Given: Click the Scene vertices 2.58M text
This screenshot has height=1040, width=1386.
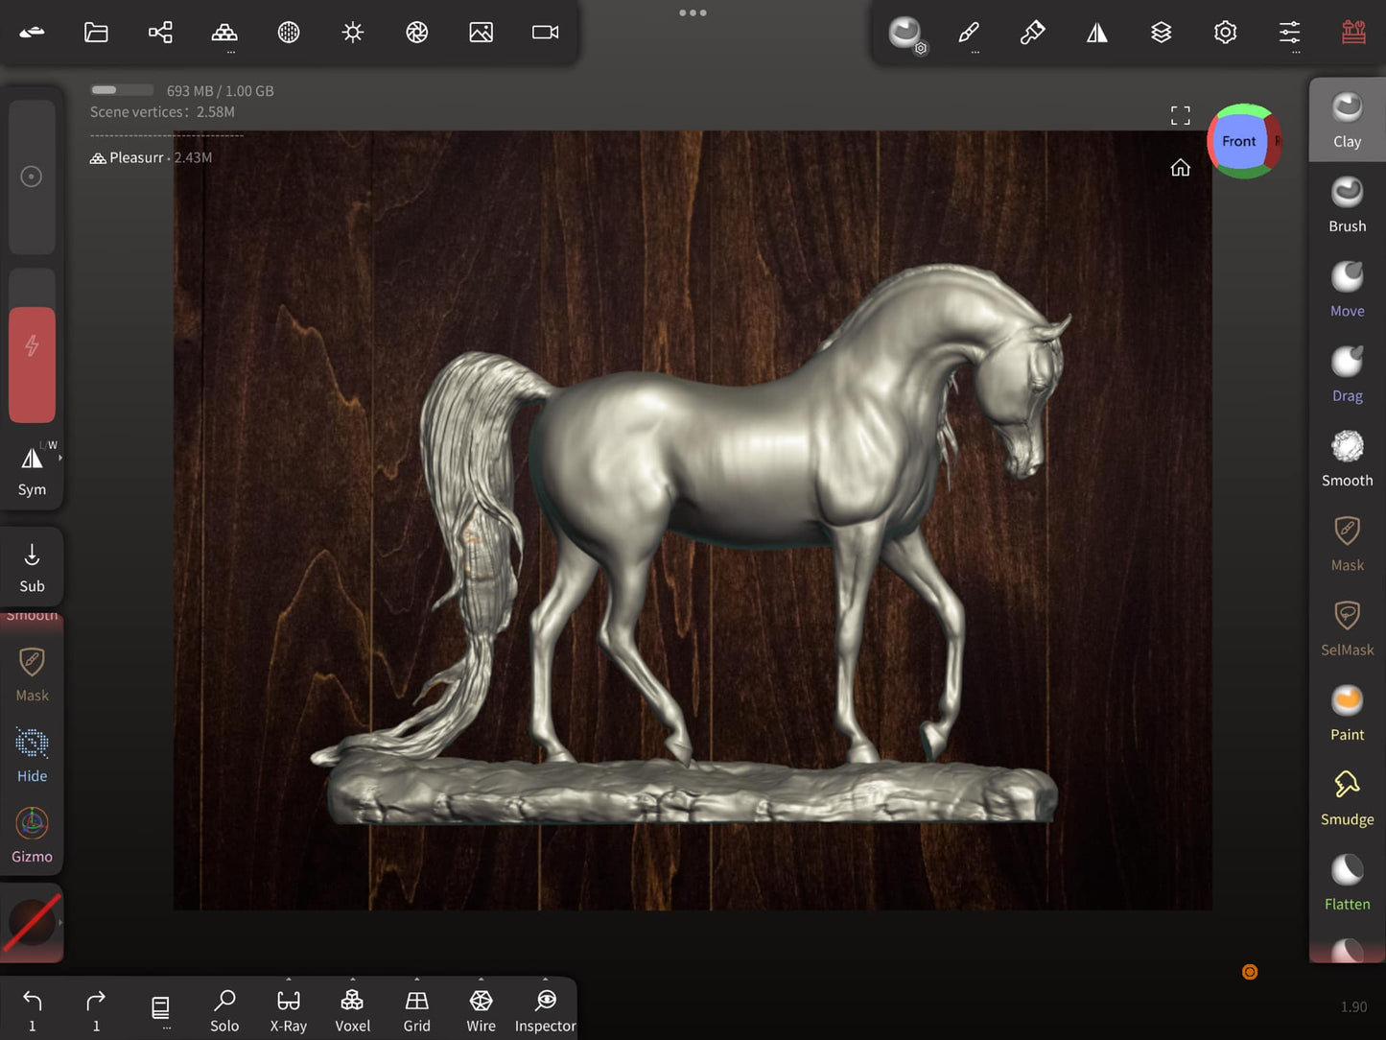Looking at the screenshot, I should tap(162, 112).
